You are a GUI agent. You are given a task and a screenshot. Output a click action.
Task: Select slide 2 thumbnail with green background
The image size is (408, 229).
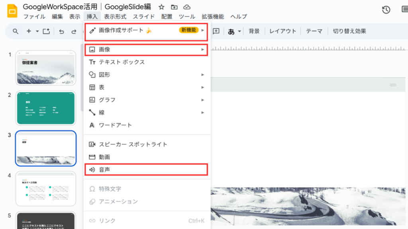[x=46, y=108]
